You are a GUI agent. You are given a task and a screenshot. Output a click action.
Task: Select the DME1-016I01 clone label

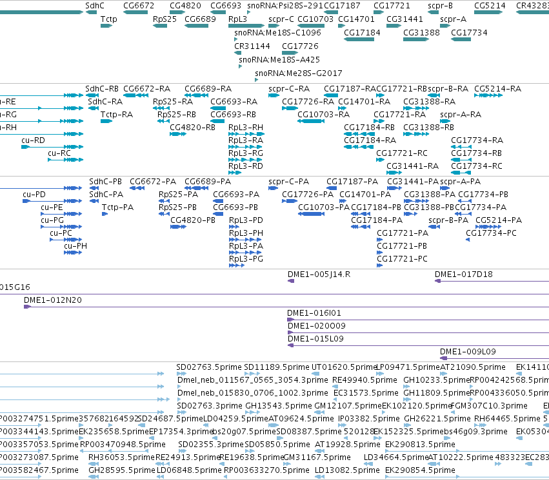point(314,313)
